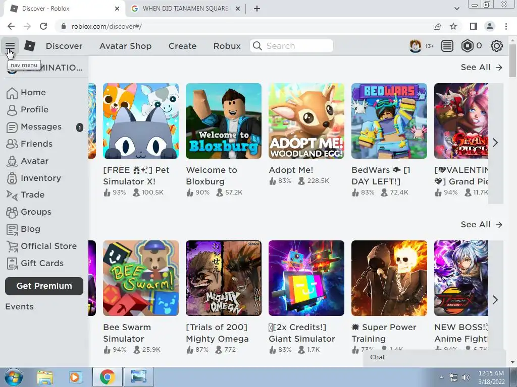517x387 pixels.
Task: Open the Welcome to Bloxburg thumbnail
Action: (x=224, y=121)
